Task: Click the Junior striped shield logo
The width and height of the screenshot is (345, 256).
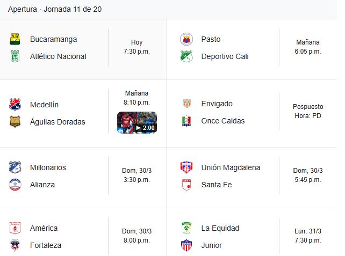Action: [x=186, y=245]
